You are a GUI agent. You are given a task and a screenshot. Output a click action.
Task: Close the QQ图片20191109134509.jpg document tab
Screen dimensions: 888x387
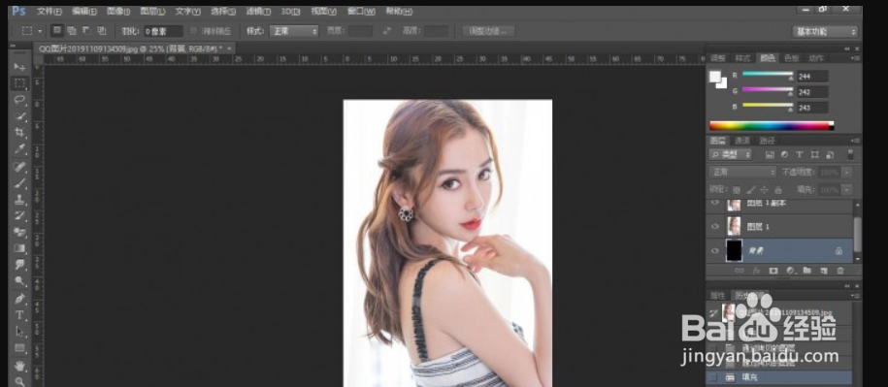click(x=229, y=49)
